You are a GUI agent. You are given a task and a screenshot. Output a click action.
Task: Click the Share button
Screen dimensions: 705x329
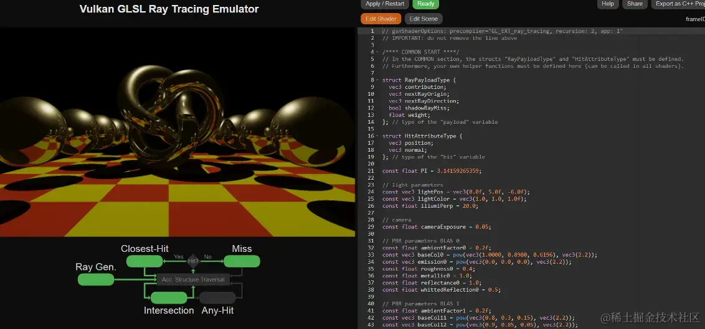pos(635,4)
